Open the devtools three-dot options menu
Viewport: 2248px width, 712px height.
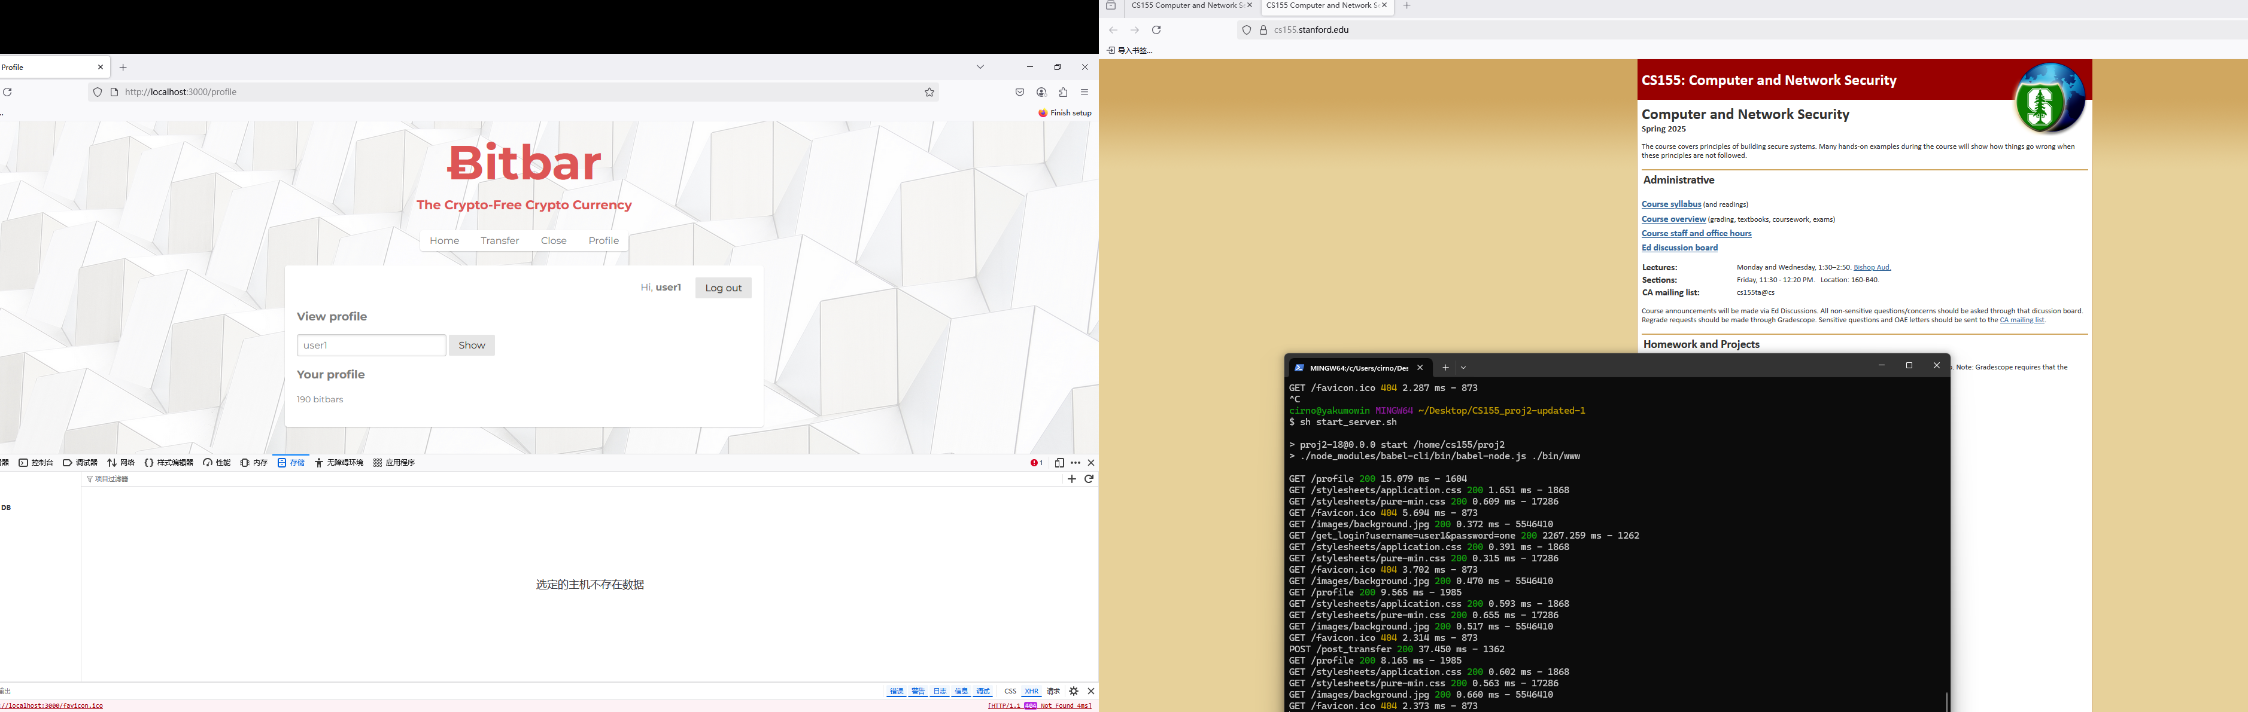tap(1075, 463)
